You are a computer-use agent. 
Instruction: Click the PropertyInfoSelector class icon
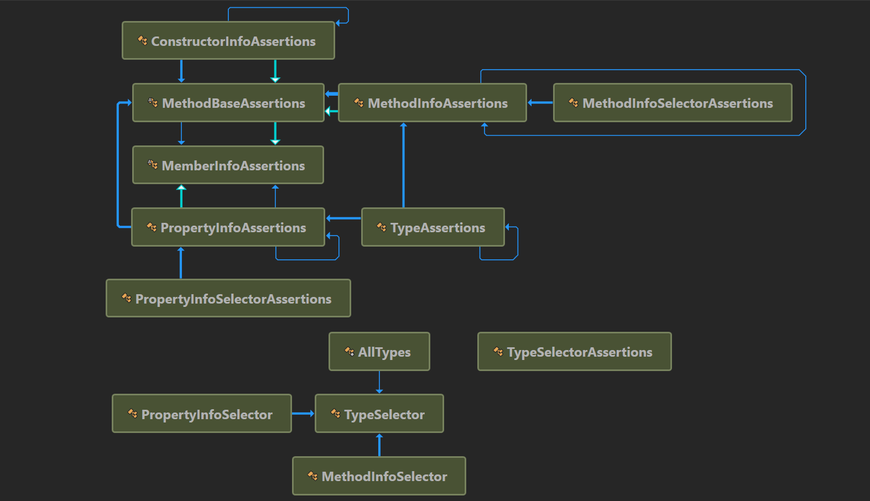[x=133, y=413]
